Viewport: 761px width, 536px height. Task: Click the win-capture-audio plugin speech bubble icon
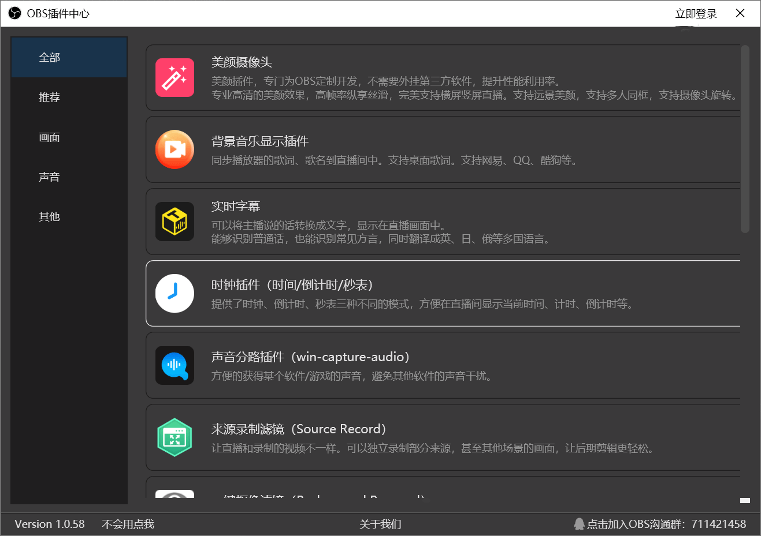click(175, 365)
